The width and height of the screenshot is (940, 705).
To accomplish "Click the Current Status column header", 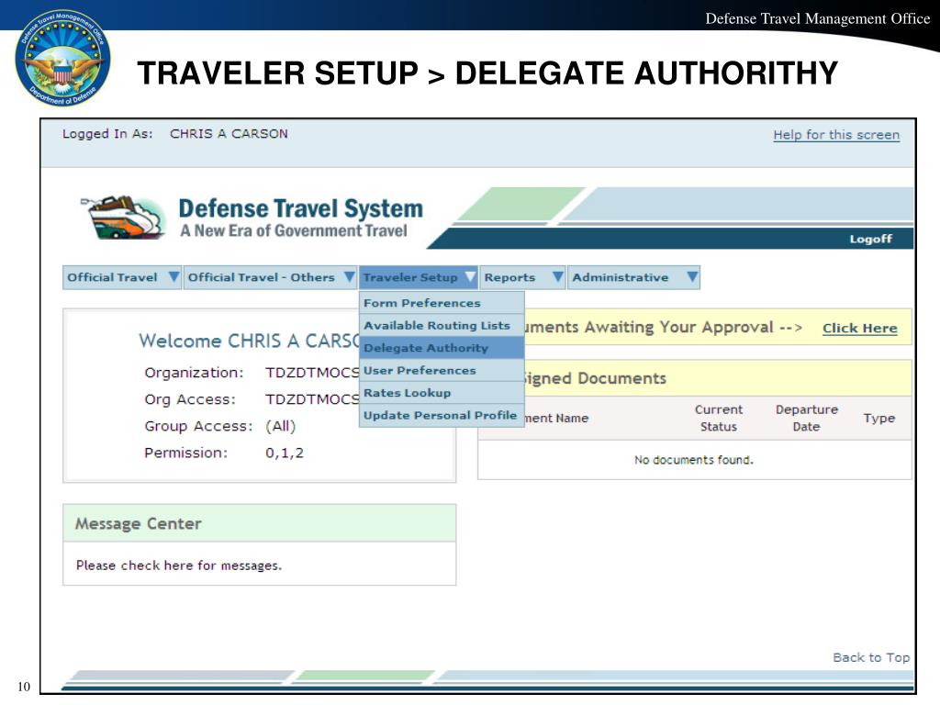I will click(718, 418).
